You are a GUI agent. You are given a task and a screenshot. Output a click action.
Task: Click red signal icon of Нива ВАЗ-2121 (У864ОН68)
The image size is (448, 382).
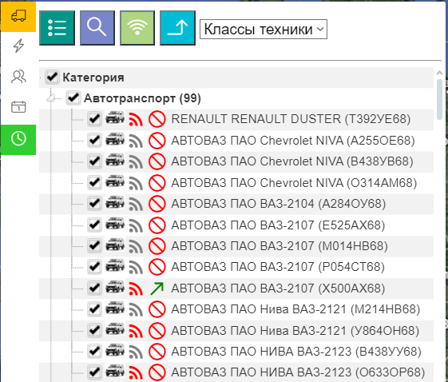pos(136,331)
